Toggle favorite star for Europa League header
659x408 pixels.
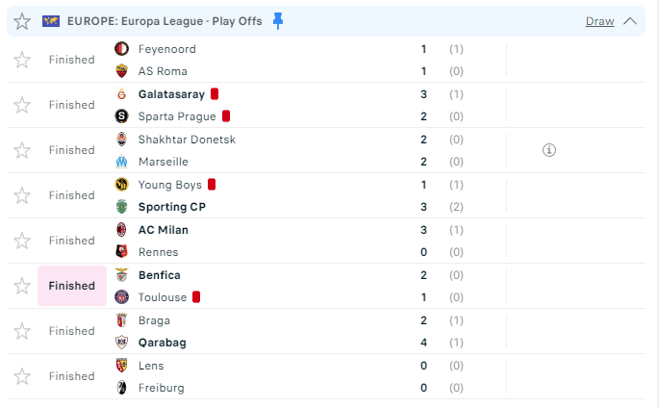(22, 21)
